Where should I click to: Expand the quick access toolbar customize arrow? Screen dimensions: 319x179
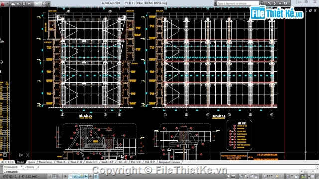(x=49, y=4)
